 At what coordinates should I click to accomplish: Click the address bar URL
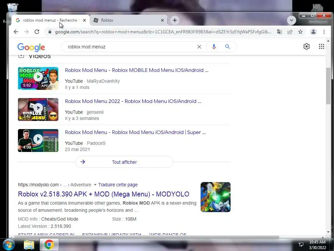163,32
